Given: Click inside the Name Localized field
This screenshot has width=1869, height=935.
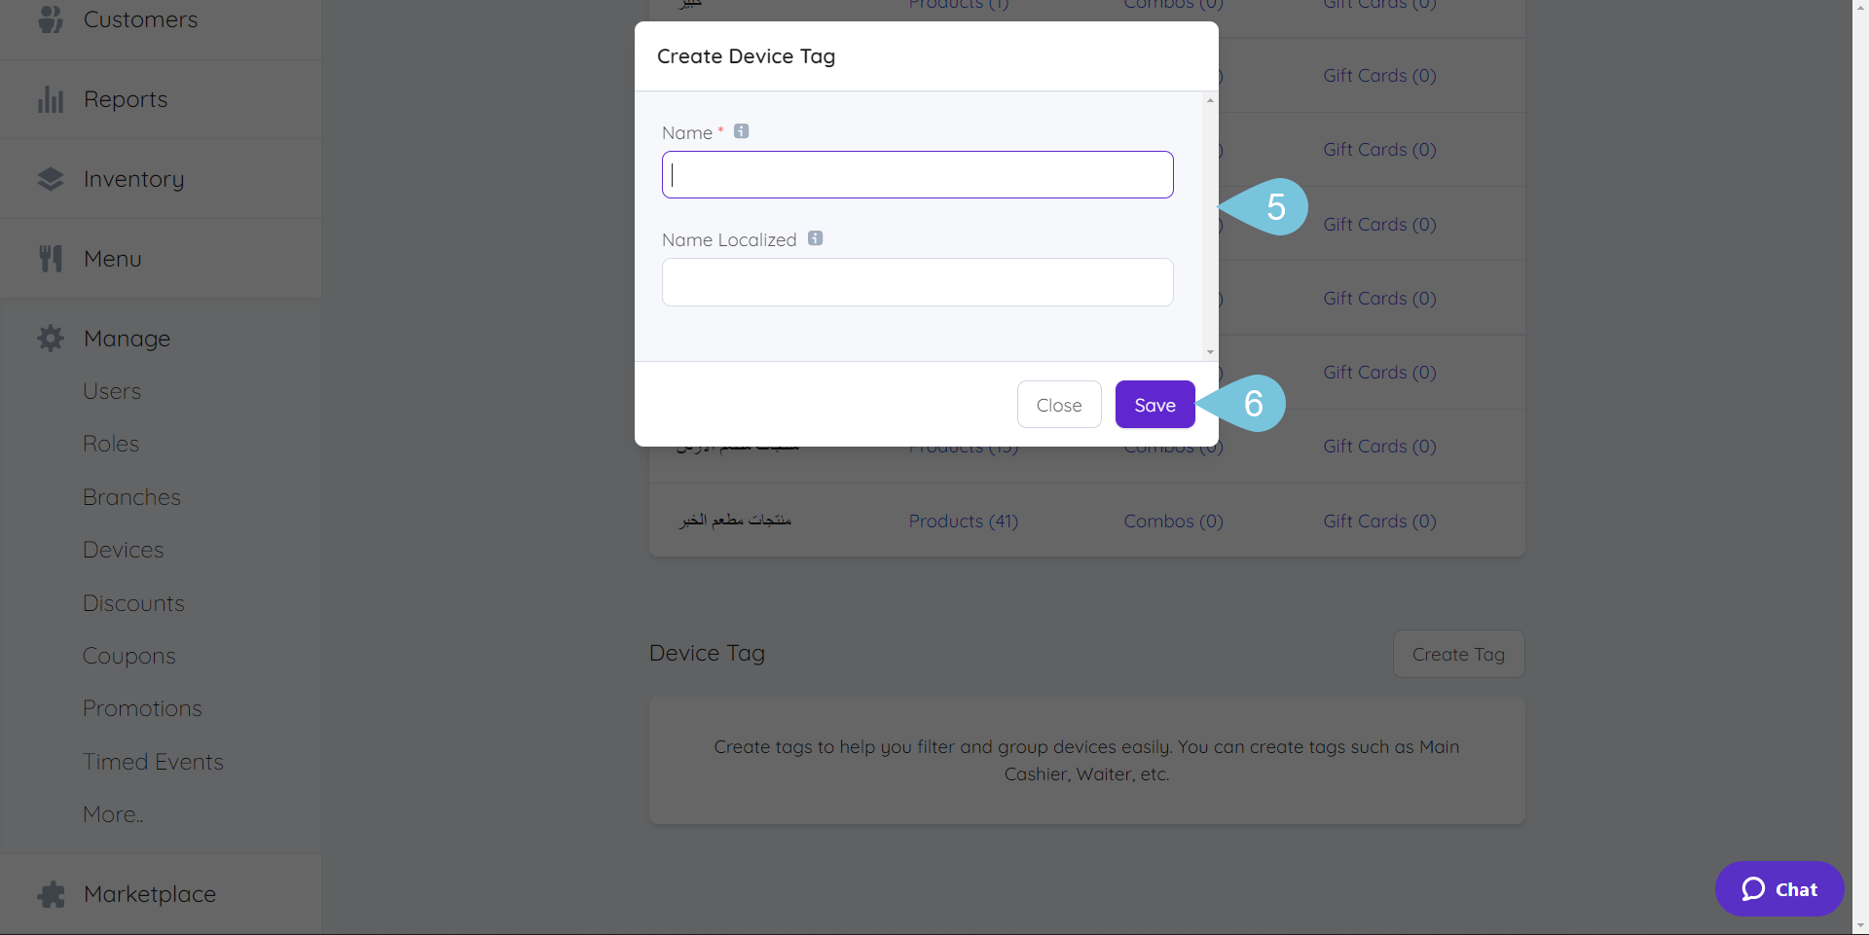Looking at the screenshot, I should [916, 282].
